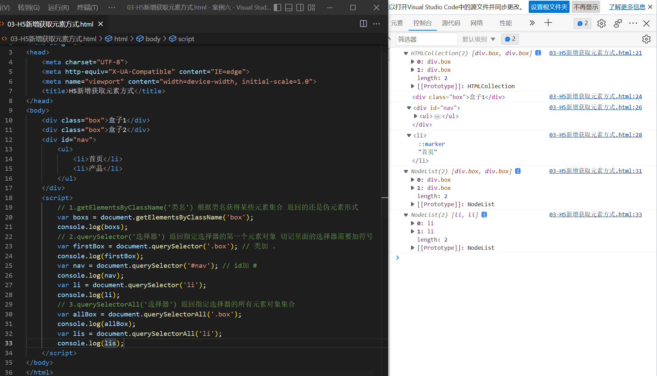Viewport: 657px width, 376px height.
Task: Open source link html:26
Action: (595, 107)
